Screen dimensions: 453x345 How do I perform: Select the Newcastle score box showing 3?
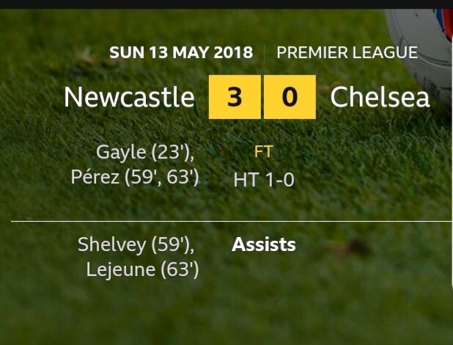click(235, 97)
